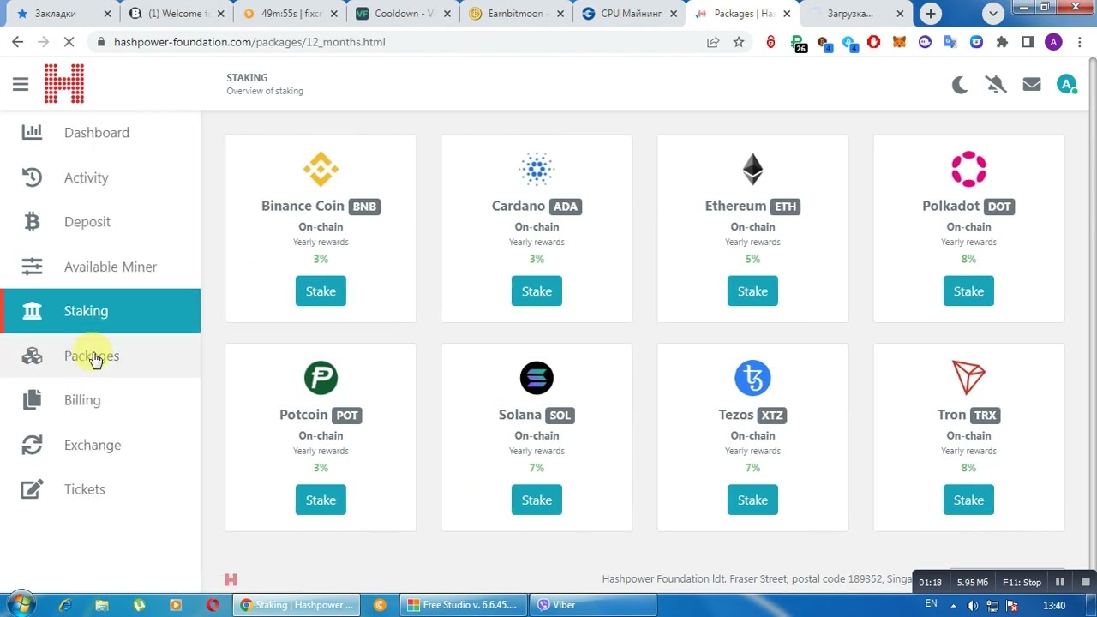Click the Dashboard chart icon

[x=32, y=132]
